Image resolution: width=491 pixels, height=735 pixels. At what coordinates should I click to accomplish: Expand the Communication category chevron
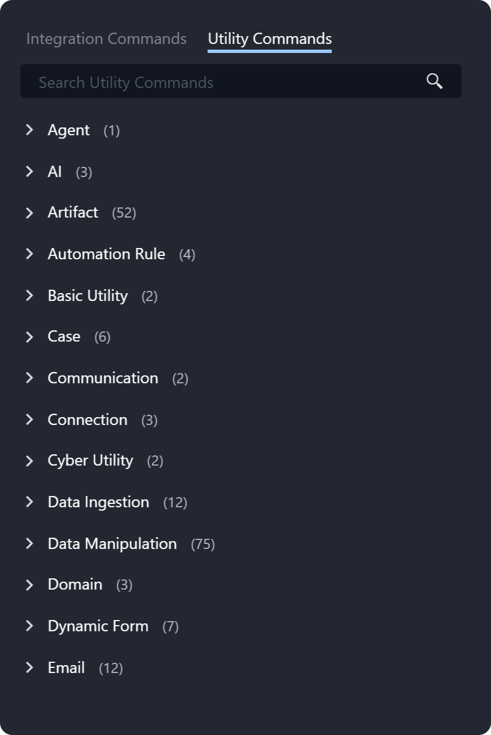coord(30,378)
